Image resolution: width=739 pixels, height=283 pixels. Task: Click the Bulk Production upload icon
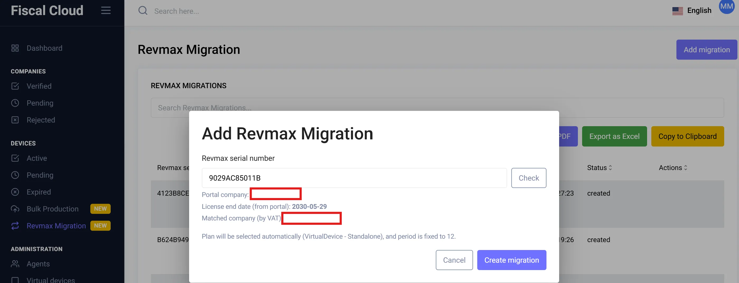15,209
